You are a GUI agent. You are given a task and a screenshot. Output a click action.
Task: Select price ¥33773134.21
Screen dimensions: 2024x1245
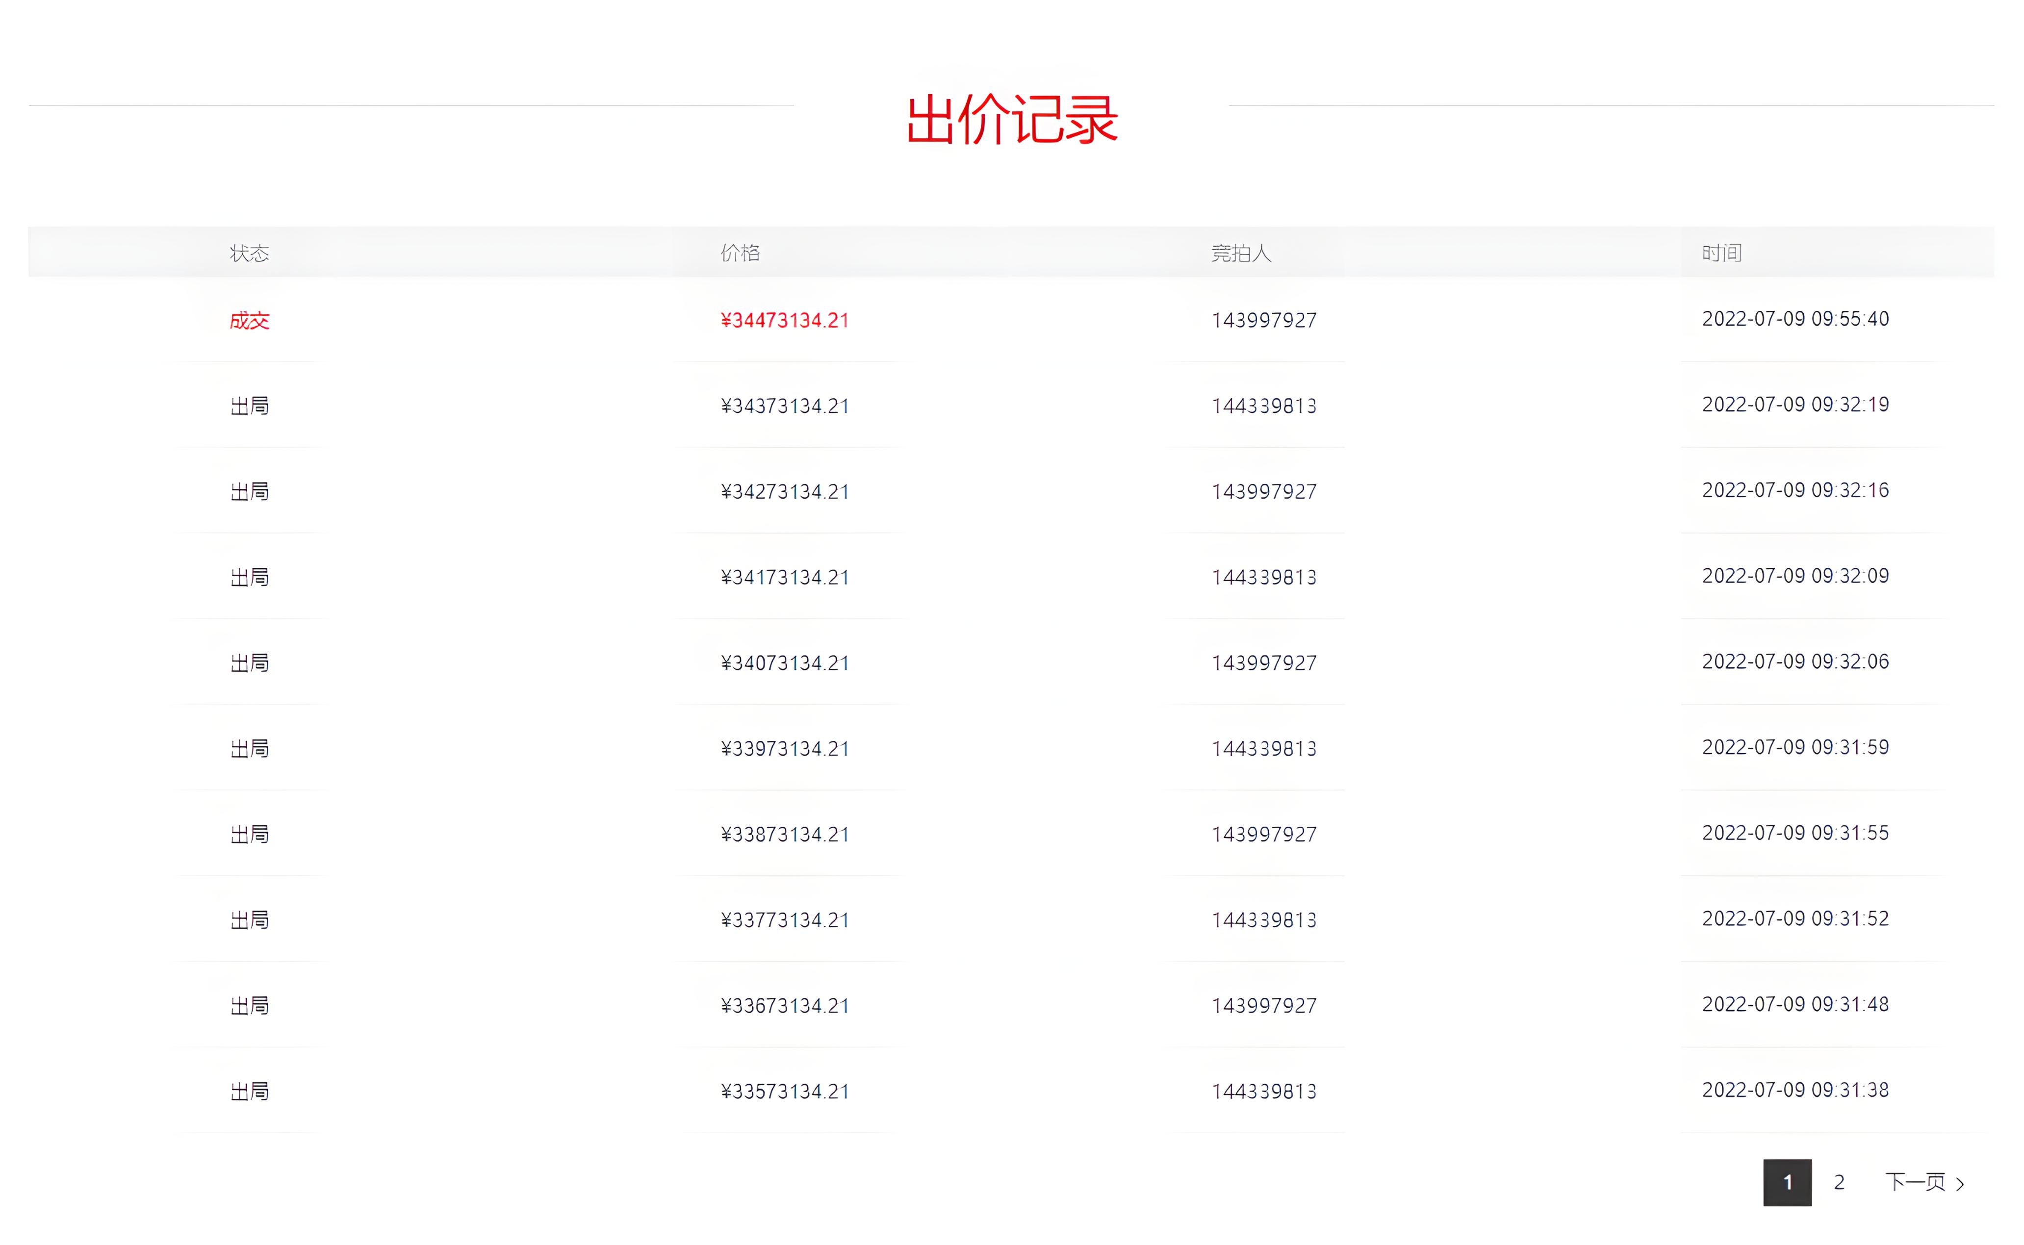coord(785,920)
